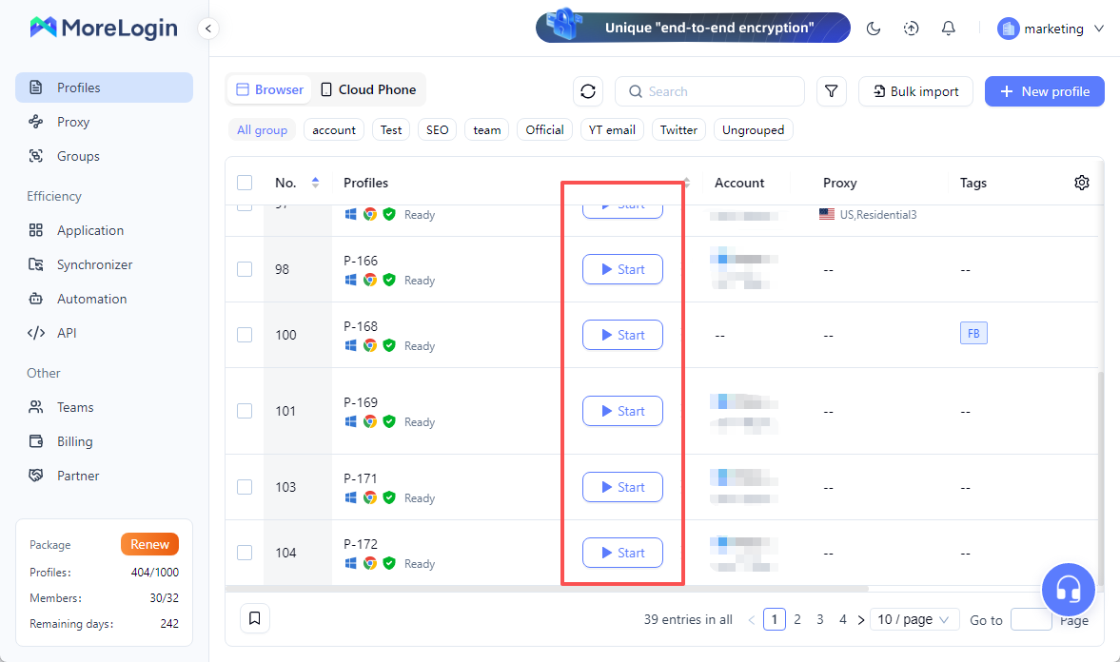Image resolution: width=1120 pixels, height=662 pixels.
Task: Check the box for profile P-166
Action: pyautogui.click(x=245, y=269)
